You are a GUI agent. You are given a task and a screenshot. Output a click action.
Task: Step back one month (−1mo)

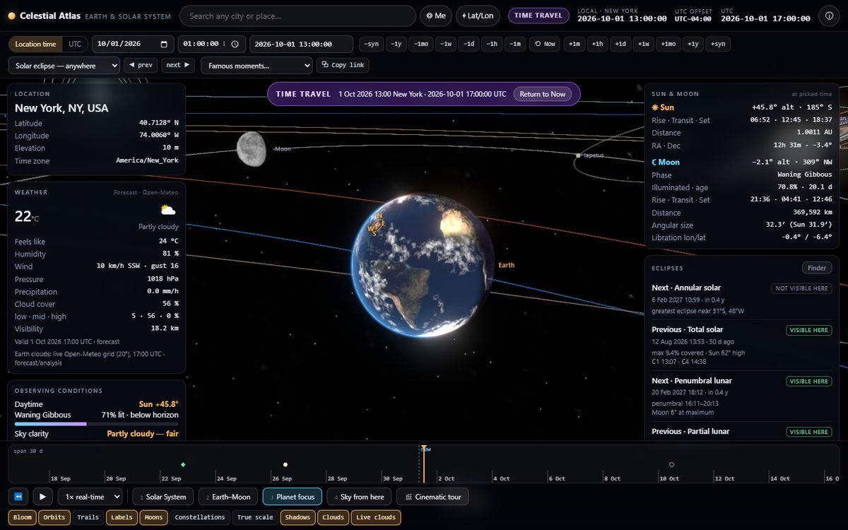(x=421, y=44)
